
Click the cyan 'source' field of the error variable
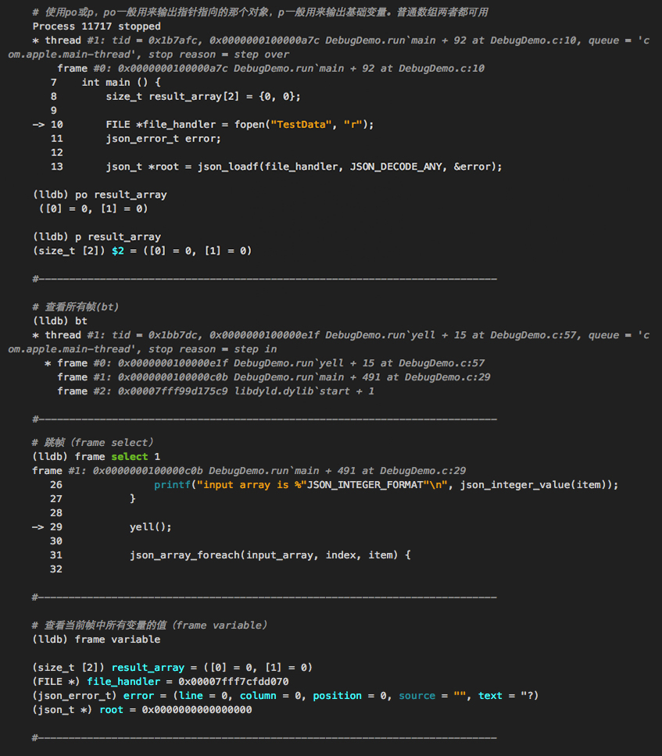pos(417,696)
